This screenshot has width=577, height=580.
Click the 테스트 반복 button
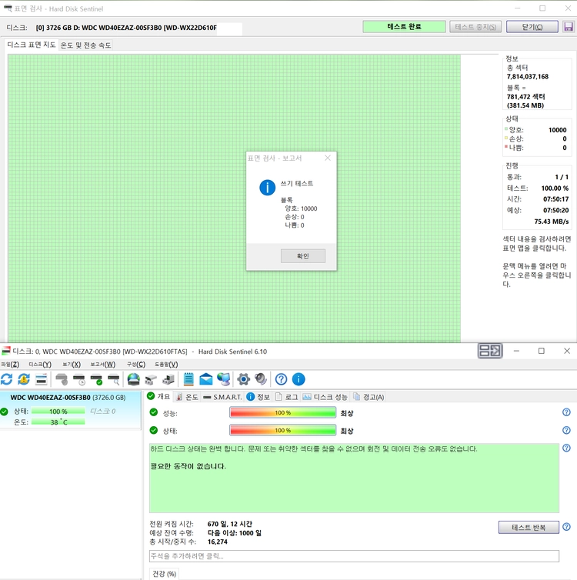(x=529, y=527)
